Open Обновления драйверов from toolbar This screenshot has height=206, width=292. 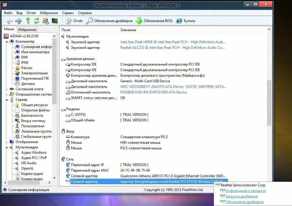[109, 21]
